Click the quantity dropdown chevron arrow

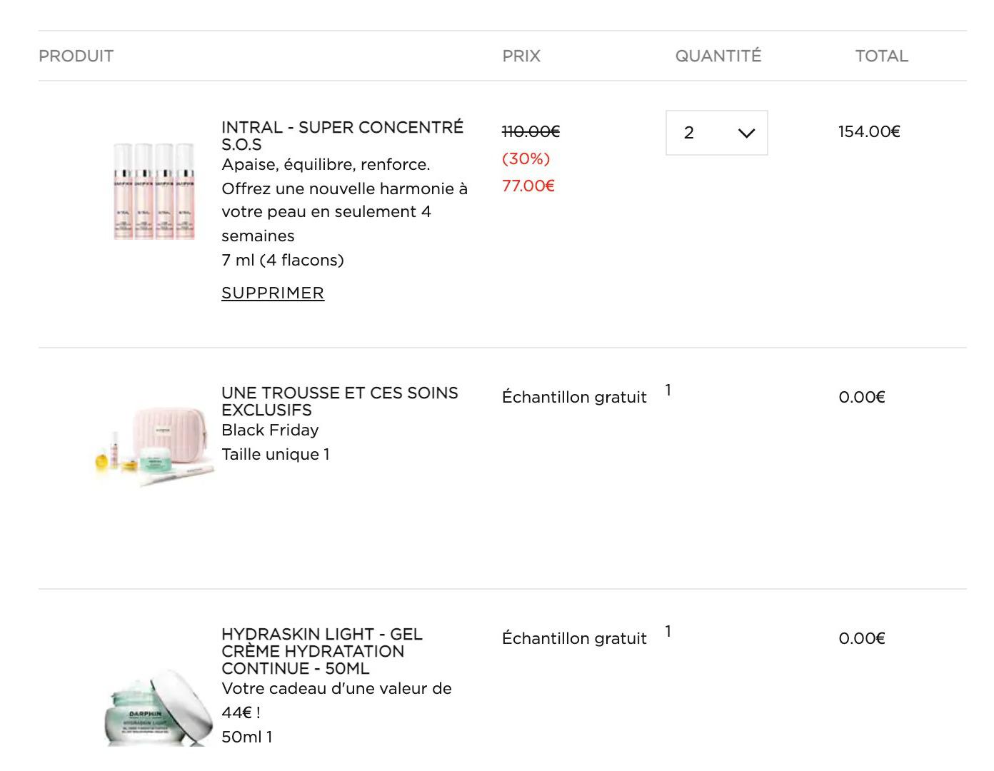tap(746, 133)
